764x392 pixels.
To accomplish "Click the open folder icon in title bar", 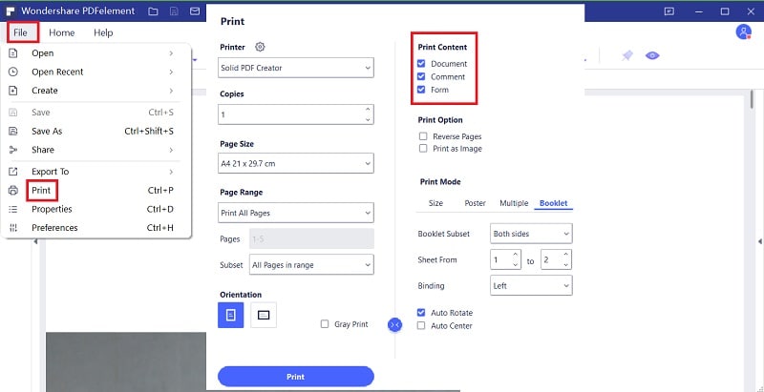I will point(153,11).
